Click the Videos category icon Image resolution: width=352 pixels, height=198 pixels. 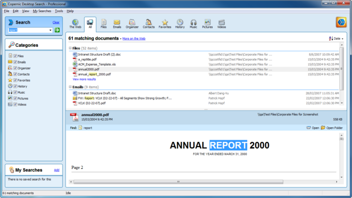click(x=11, y=104)
